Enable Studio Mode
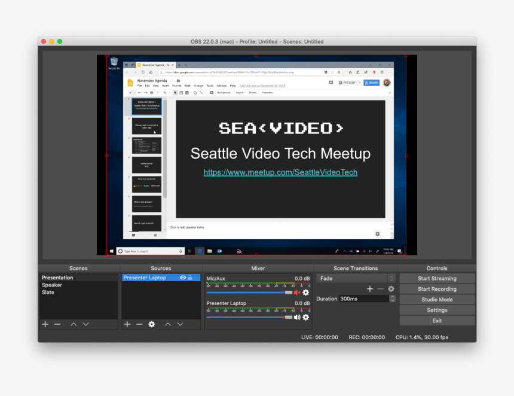Viewport: 514px width, 396px height. pos(437,299)
